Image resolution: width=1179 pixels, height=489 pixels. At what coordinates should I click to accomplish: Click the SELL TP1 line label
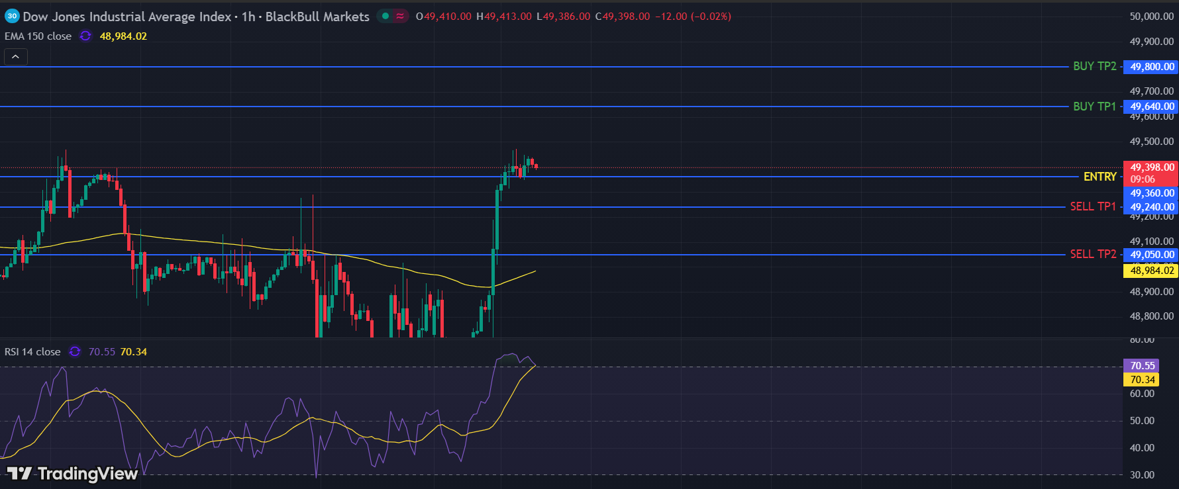(x=1093, y=207)
